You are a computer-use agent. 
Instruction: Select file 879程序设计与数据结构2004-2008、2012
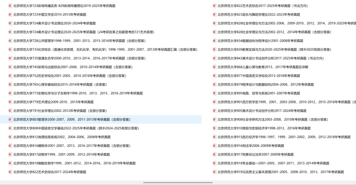click(266, 84)
